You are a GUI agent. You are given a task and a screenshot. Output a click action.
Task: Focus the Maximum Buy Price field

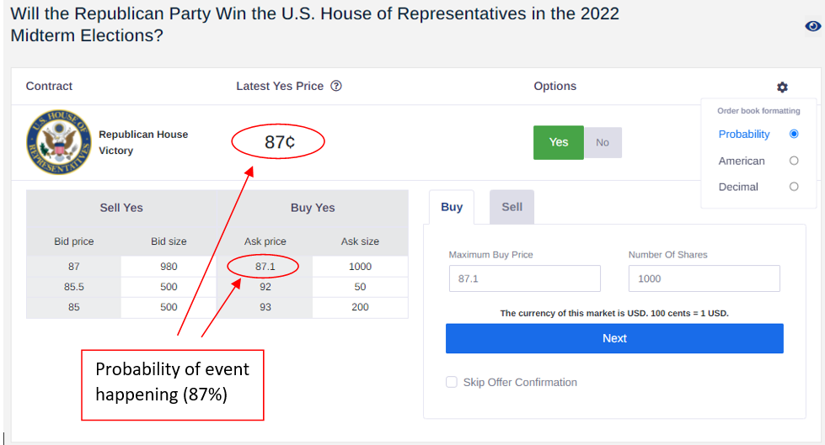coord(524,278)
